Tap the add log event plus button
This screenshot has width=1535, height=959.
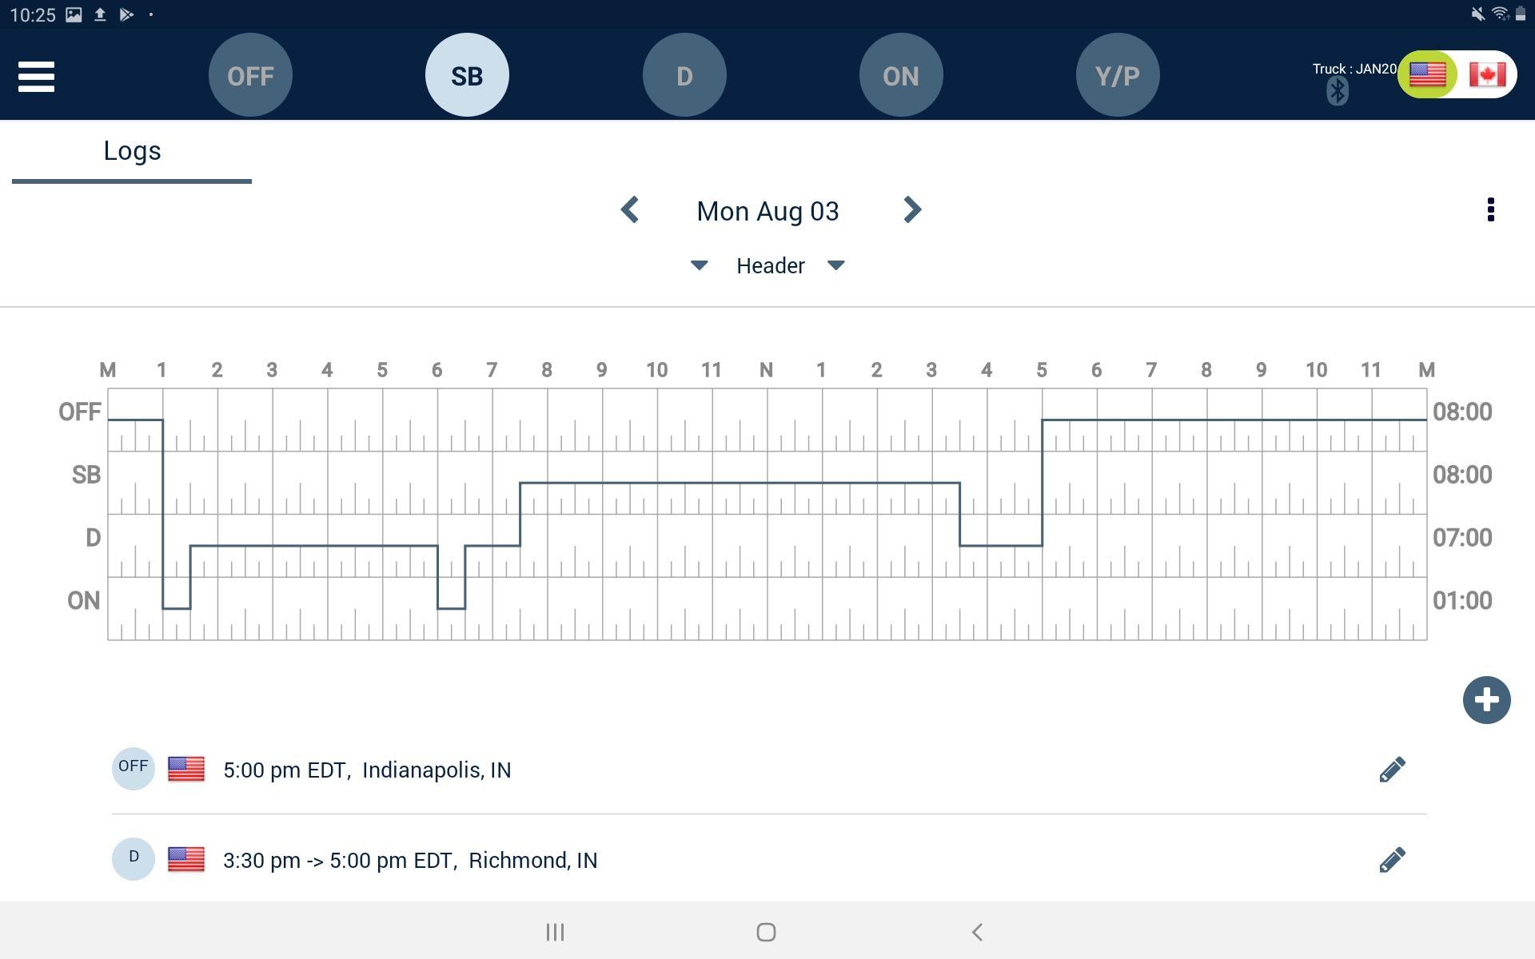(1486, 700)
